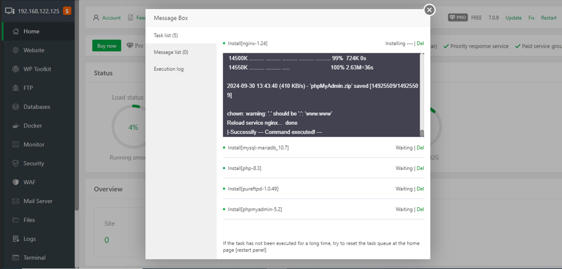The image size is (562, 269).
Task: Click the Load status 4% gauge
Action: click(133, 127)
